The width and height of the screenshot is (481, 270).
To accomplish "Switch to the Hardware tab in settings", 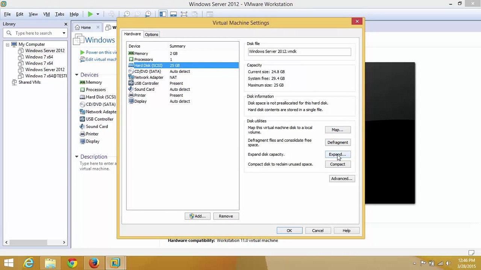I will (132, 34).
